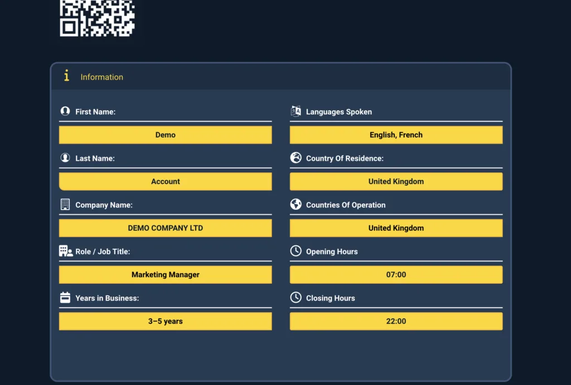Select the Last Name field showing Account
Screen dimensions: 571x385
pyautogui.click(x=166, y=181)
